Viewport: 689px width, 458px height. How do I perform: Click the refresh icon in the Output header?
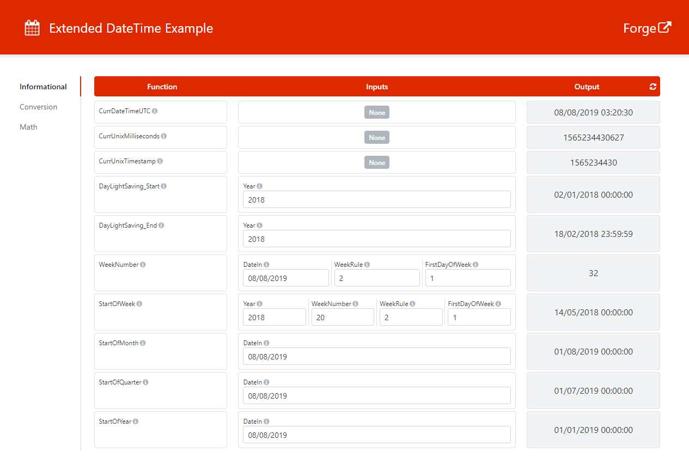pyautogui.click(x=653, y=87)
